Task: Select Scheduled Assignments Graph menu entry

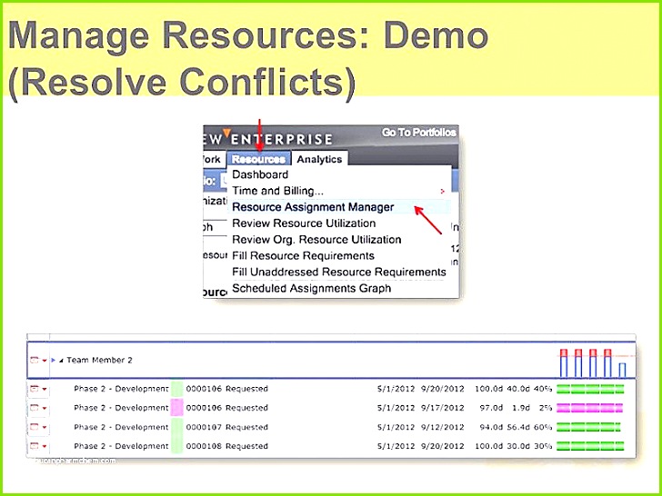Action: pos(311,289)
